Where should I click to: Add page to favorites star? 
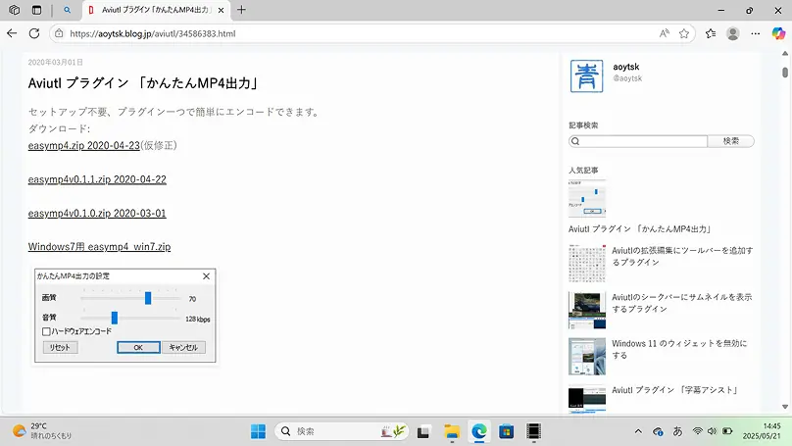click(x=684, y=33)
